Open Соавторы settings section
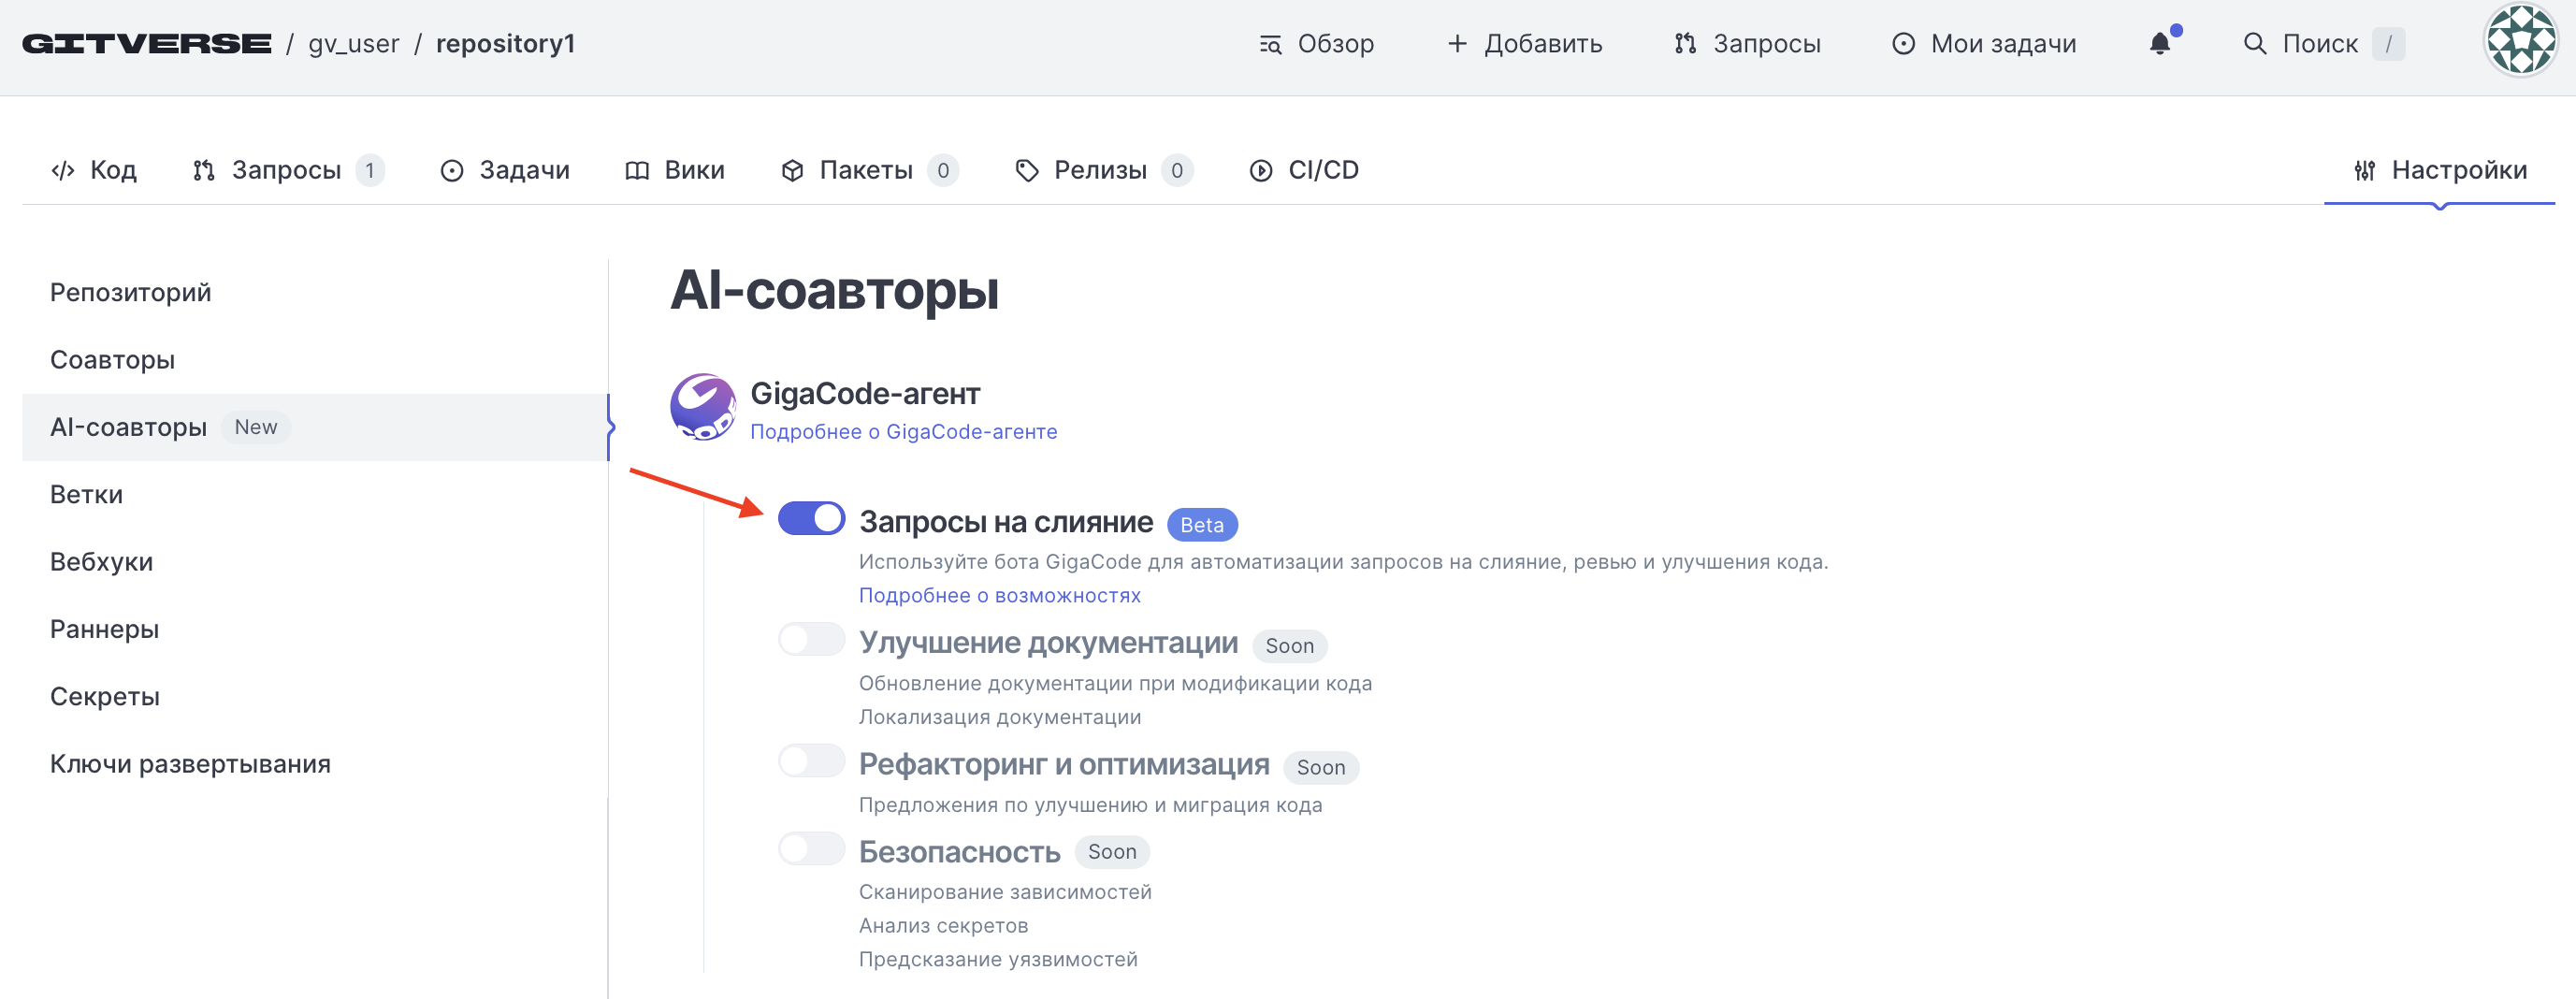The image size is (2576, 999). pos(315,360)
